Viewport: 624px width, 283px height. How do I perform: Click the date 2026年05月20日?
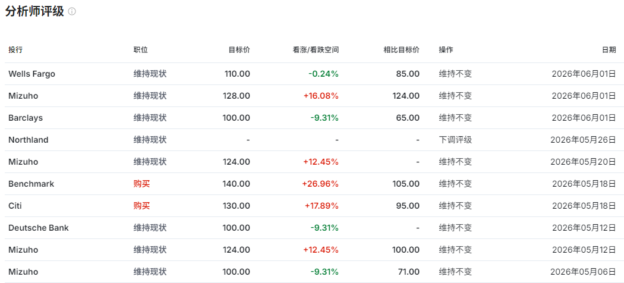[x=583, y=162]
